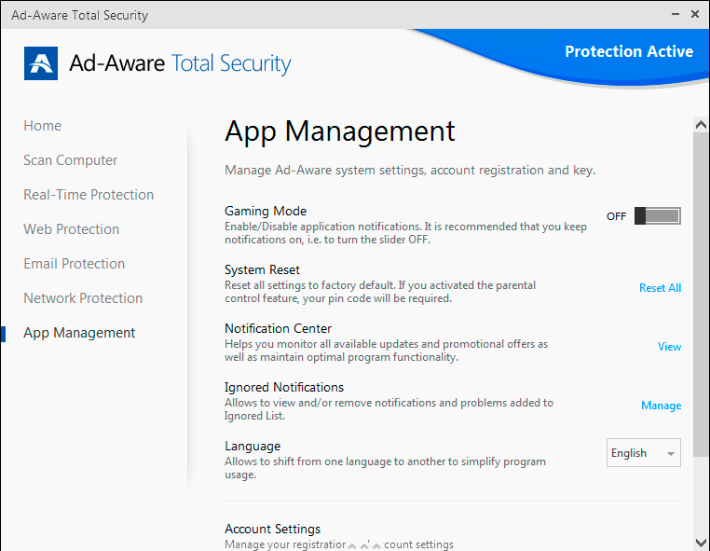Click View for Notification Center
Viewport: 710px width, 551px height.
669,347
